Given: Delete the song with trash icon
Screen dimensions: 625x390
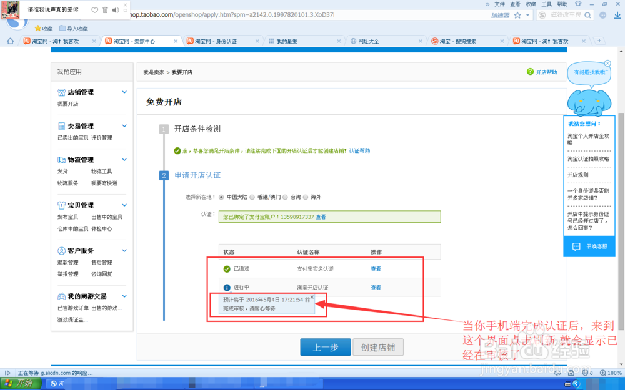Looking at the screenshot, I should coord(105,10).
